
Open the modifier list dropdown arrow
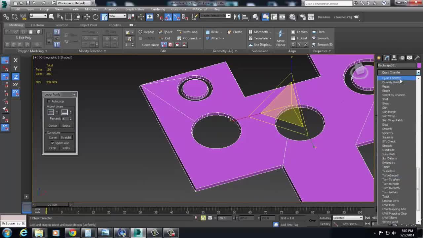tap(418, 72)
